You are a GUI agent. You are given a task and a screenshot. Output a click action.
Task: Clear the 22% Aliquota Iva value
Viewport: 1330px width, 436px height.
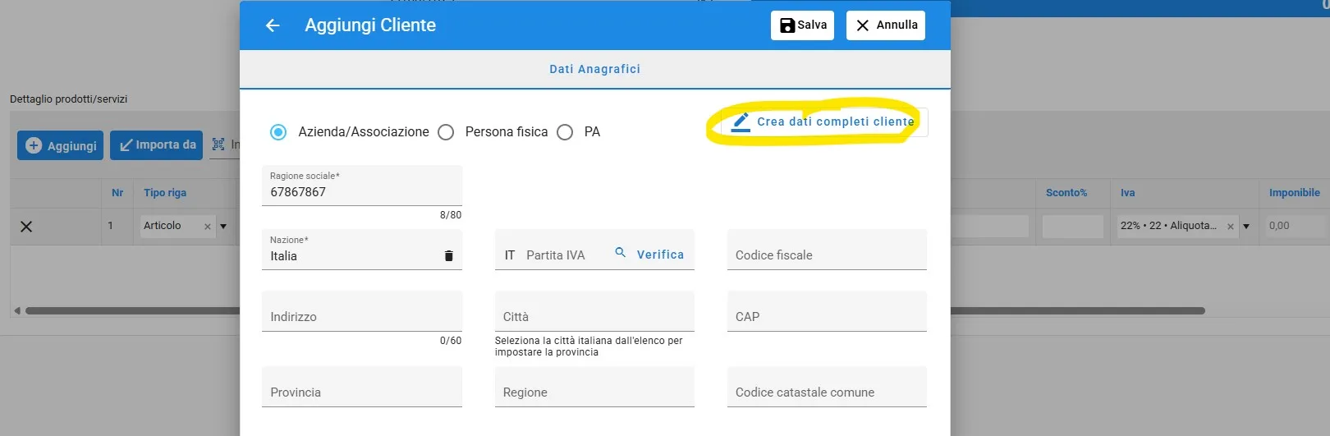(1230, 227)
